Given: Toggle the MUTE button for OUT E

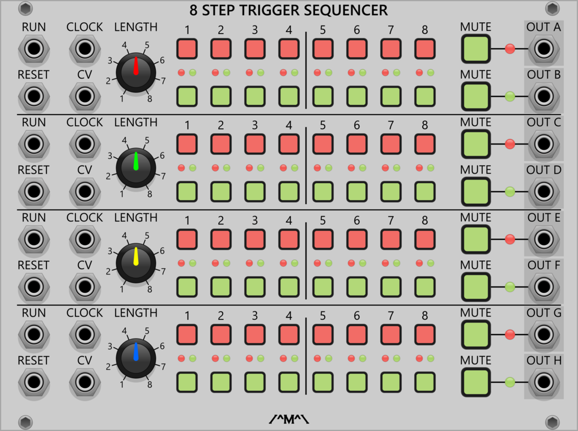Looking at the screenshot, I should click(475, 239).
